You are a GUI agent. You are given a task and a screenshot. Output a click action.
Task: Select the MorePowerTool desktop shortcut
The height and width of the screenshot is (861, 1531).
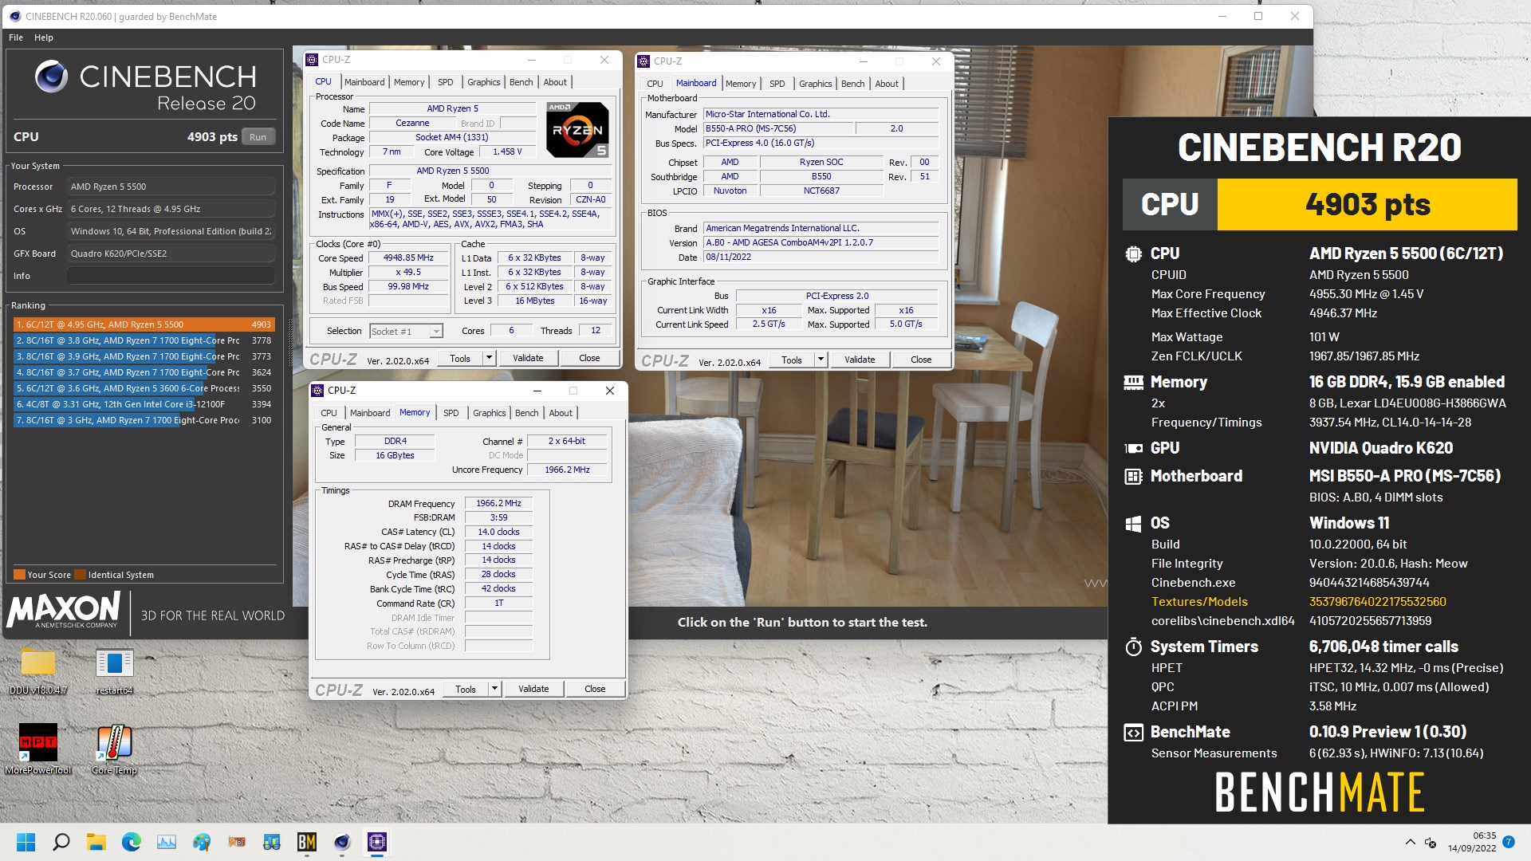click(x=37, y=749)
